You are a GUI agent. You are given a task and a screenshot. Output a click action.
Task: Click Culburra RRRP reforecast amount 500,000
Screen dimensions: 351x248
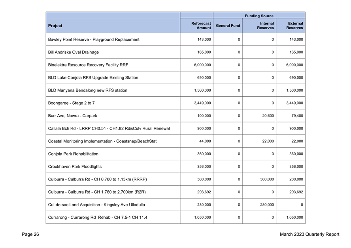click(x=204, y=179)
